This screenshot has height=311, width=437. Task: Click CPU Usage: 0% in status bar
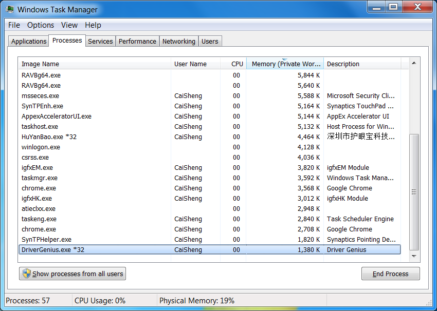[x=100, y=301]
